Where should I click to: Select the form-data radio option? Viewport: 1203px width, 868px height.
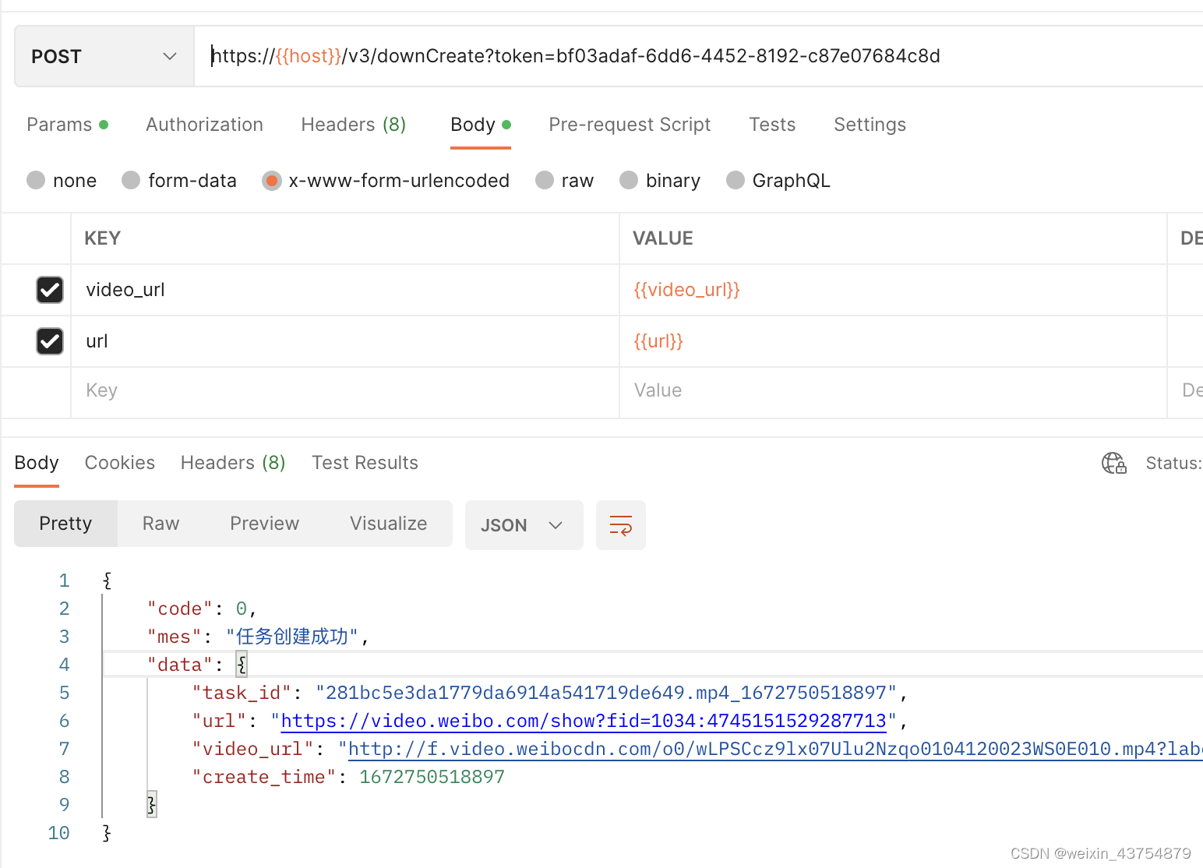click(x=131, y=181)
